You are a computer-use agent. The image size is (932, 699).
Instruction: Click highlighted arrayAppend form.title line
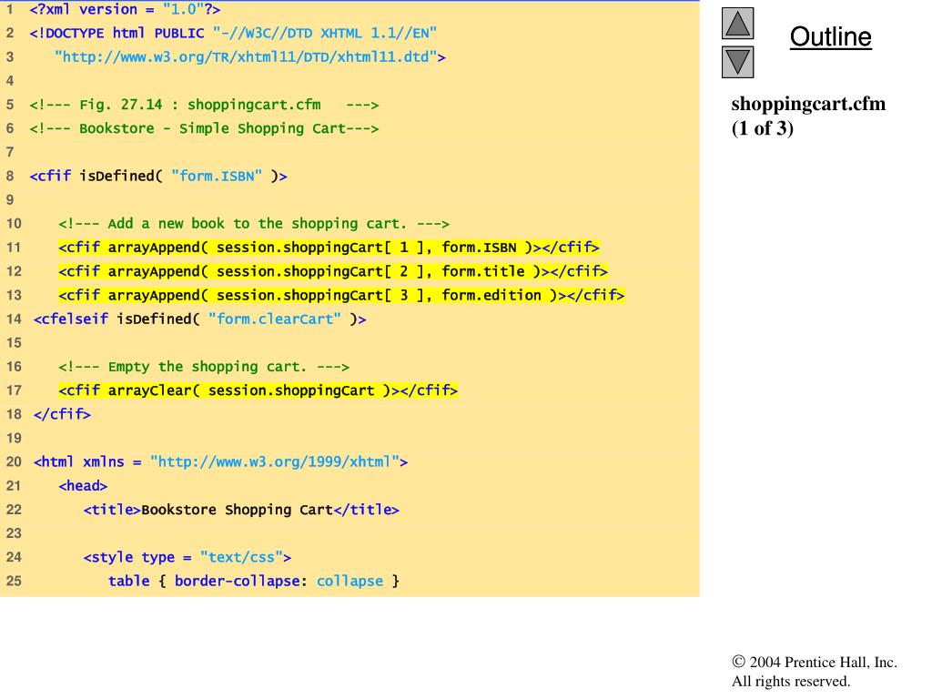point(333,271)
